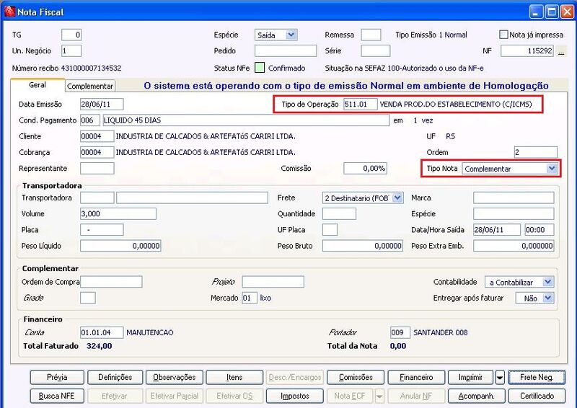Open the Observações button
The image size is (577, 408).
pos(175,377)
